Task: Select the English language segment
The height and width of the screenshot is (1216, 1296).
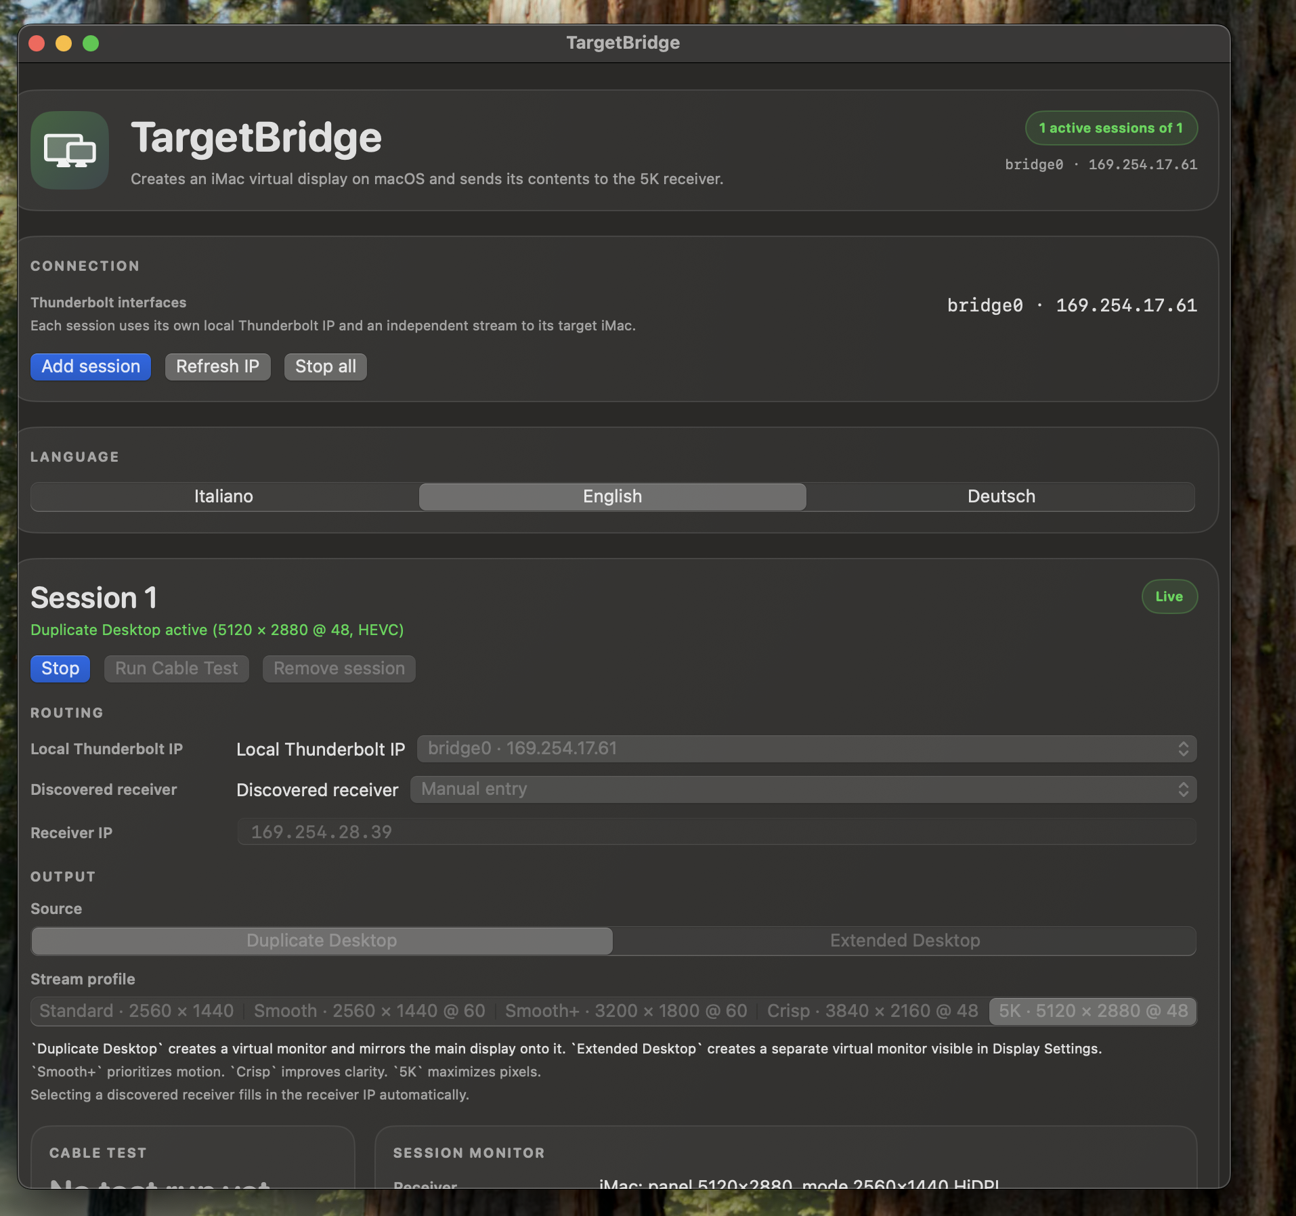Action: pyautogui.click(x=612, y=496)
